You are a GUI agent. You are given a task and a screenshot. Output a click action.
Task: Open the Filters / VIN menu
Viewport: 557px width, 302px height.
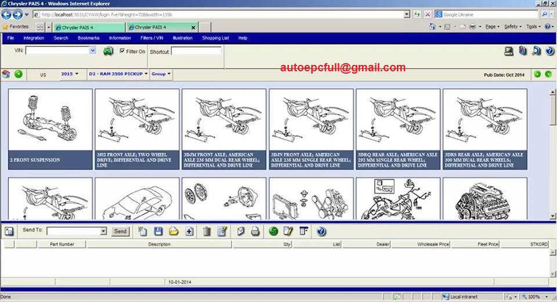[x=151, y=38]
